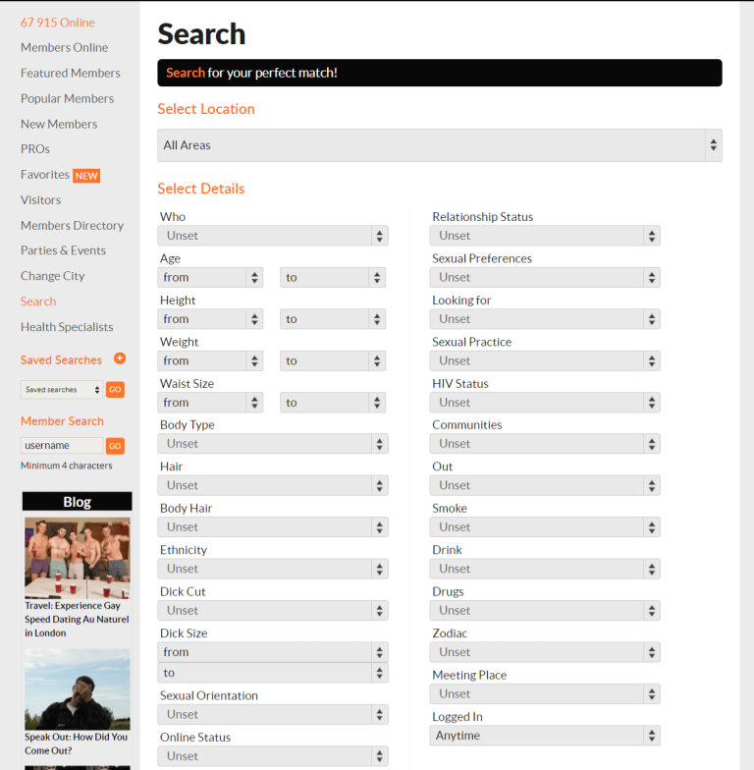Expand the Logged In Anytime dropdown

(545, 736)
